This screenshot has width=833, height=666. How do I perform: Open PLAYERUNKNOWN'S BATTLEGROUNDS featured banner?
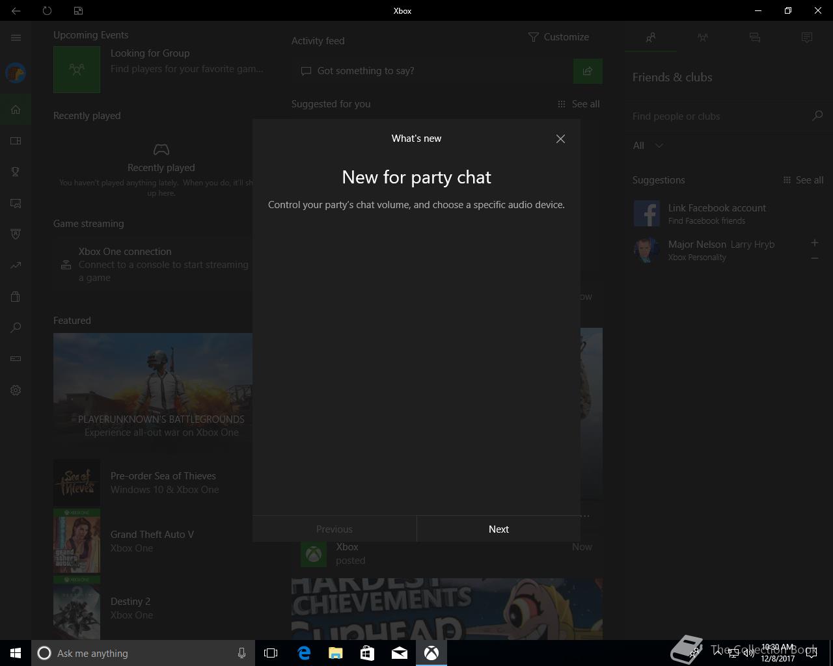[x=153, y=388]
